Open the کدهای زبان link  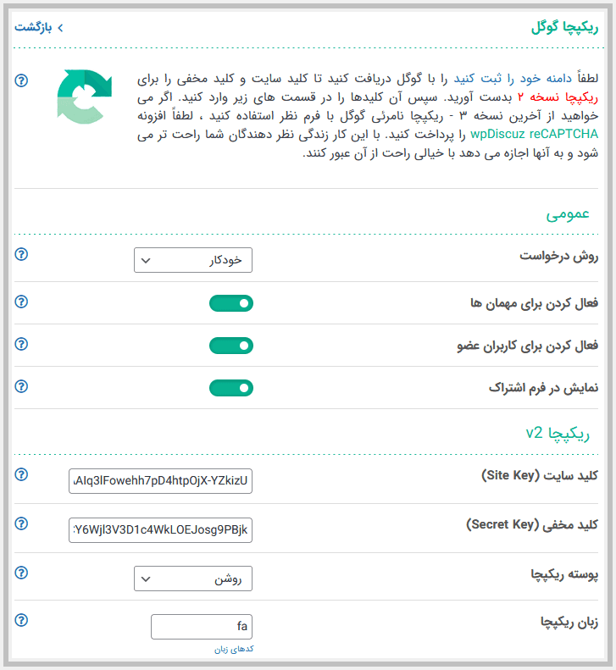click(234, 649)
